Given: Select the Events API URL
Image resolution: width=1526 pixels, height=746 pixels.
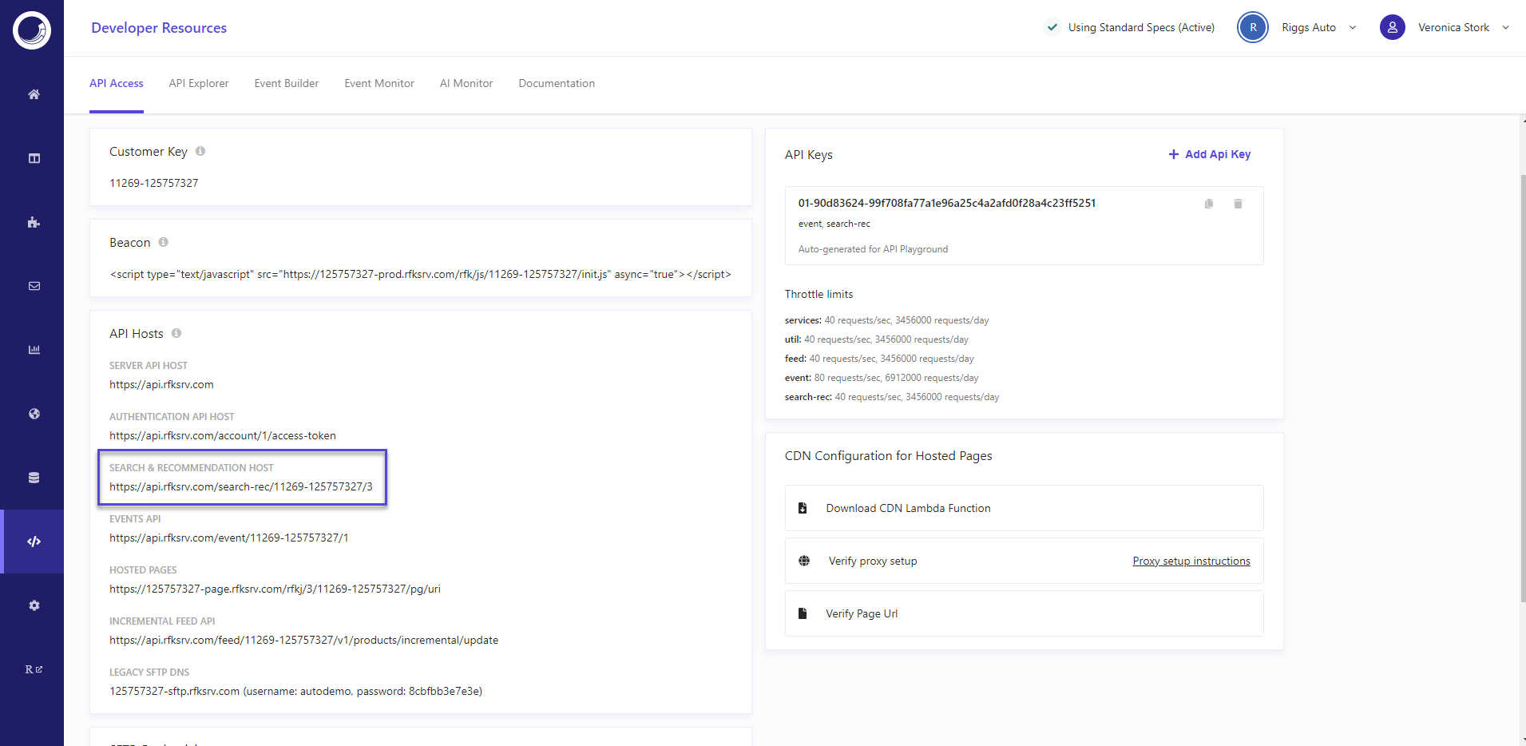Looking at the screenshot, I should click(229, 538).
